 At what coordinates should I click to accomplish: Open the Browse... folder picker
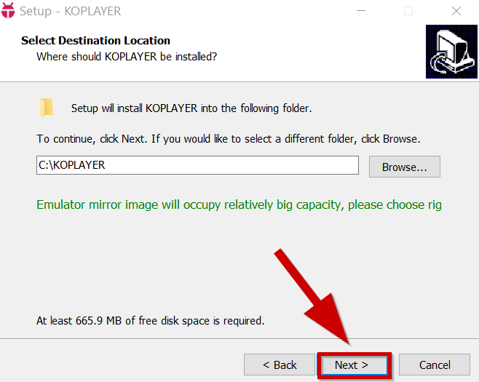[x=405, y=167]
